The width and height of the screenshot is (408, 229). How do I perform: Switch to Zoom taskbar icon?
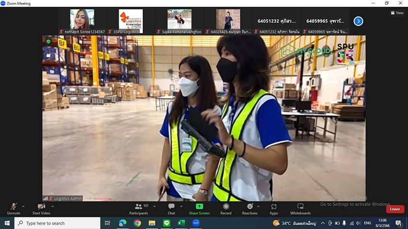coord(196,223)
